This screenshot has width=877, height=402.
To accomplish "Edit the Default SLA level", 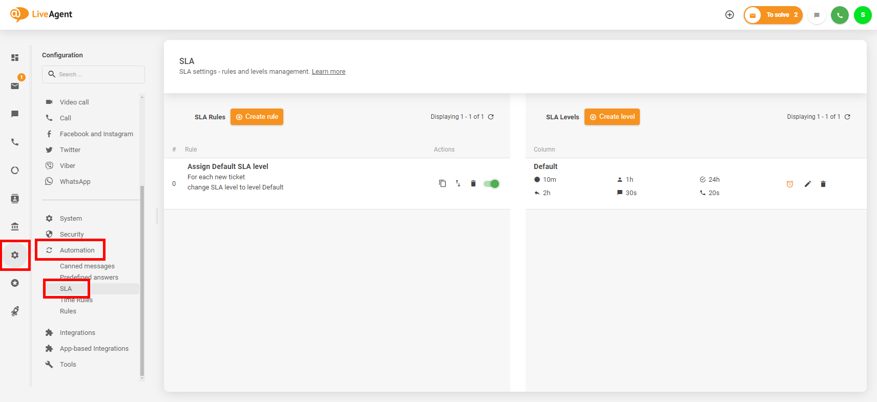I will (808, 184).
